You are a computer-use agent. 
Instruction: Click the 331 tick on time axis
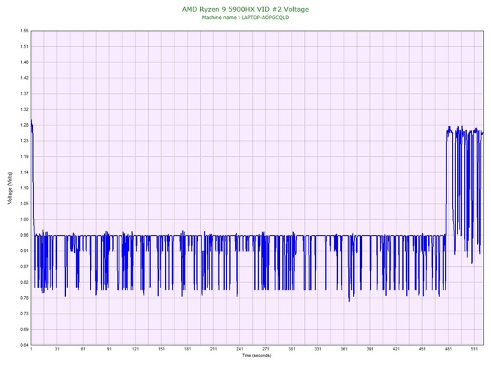click(x=318, y=349)
